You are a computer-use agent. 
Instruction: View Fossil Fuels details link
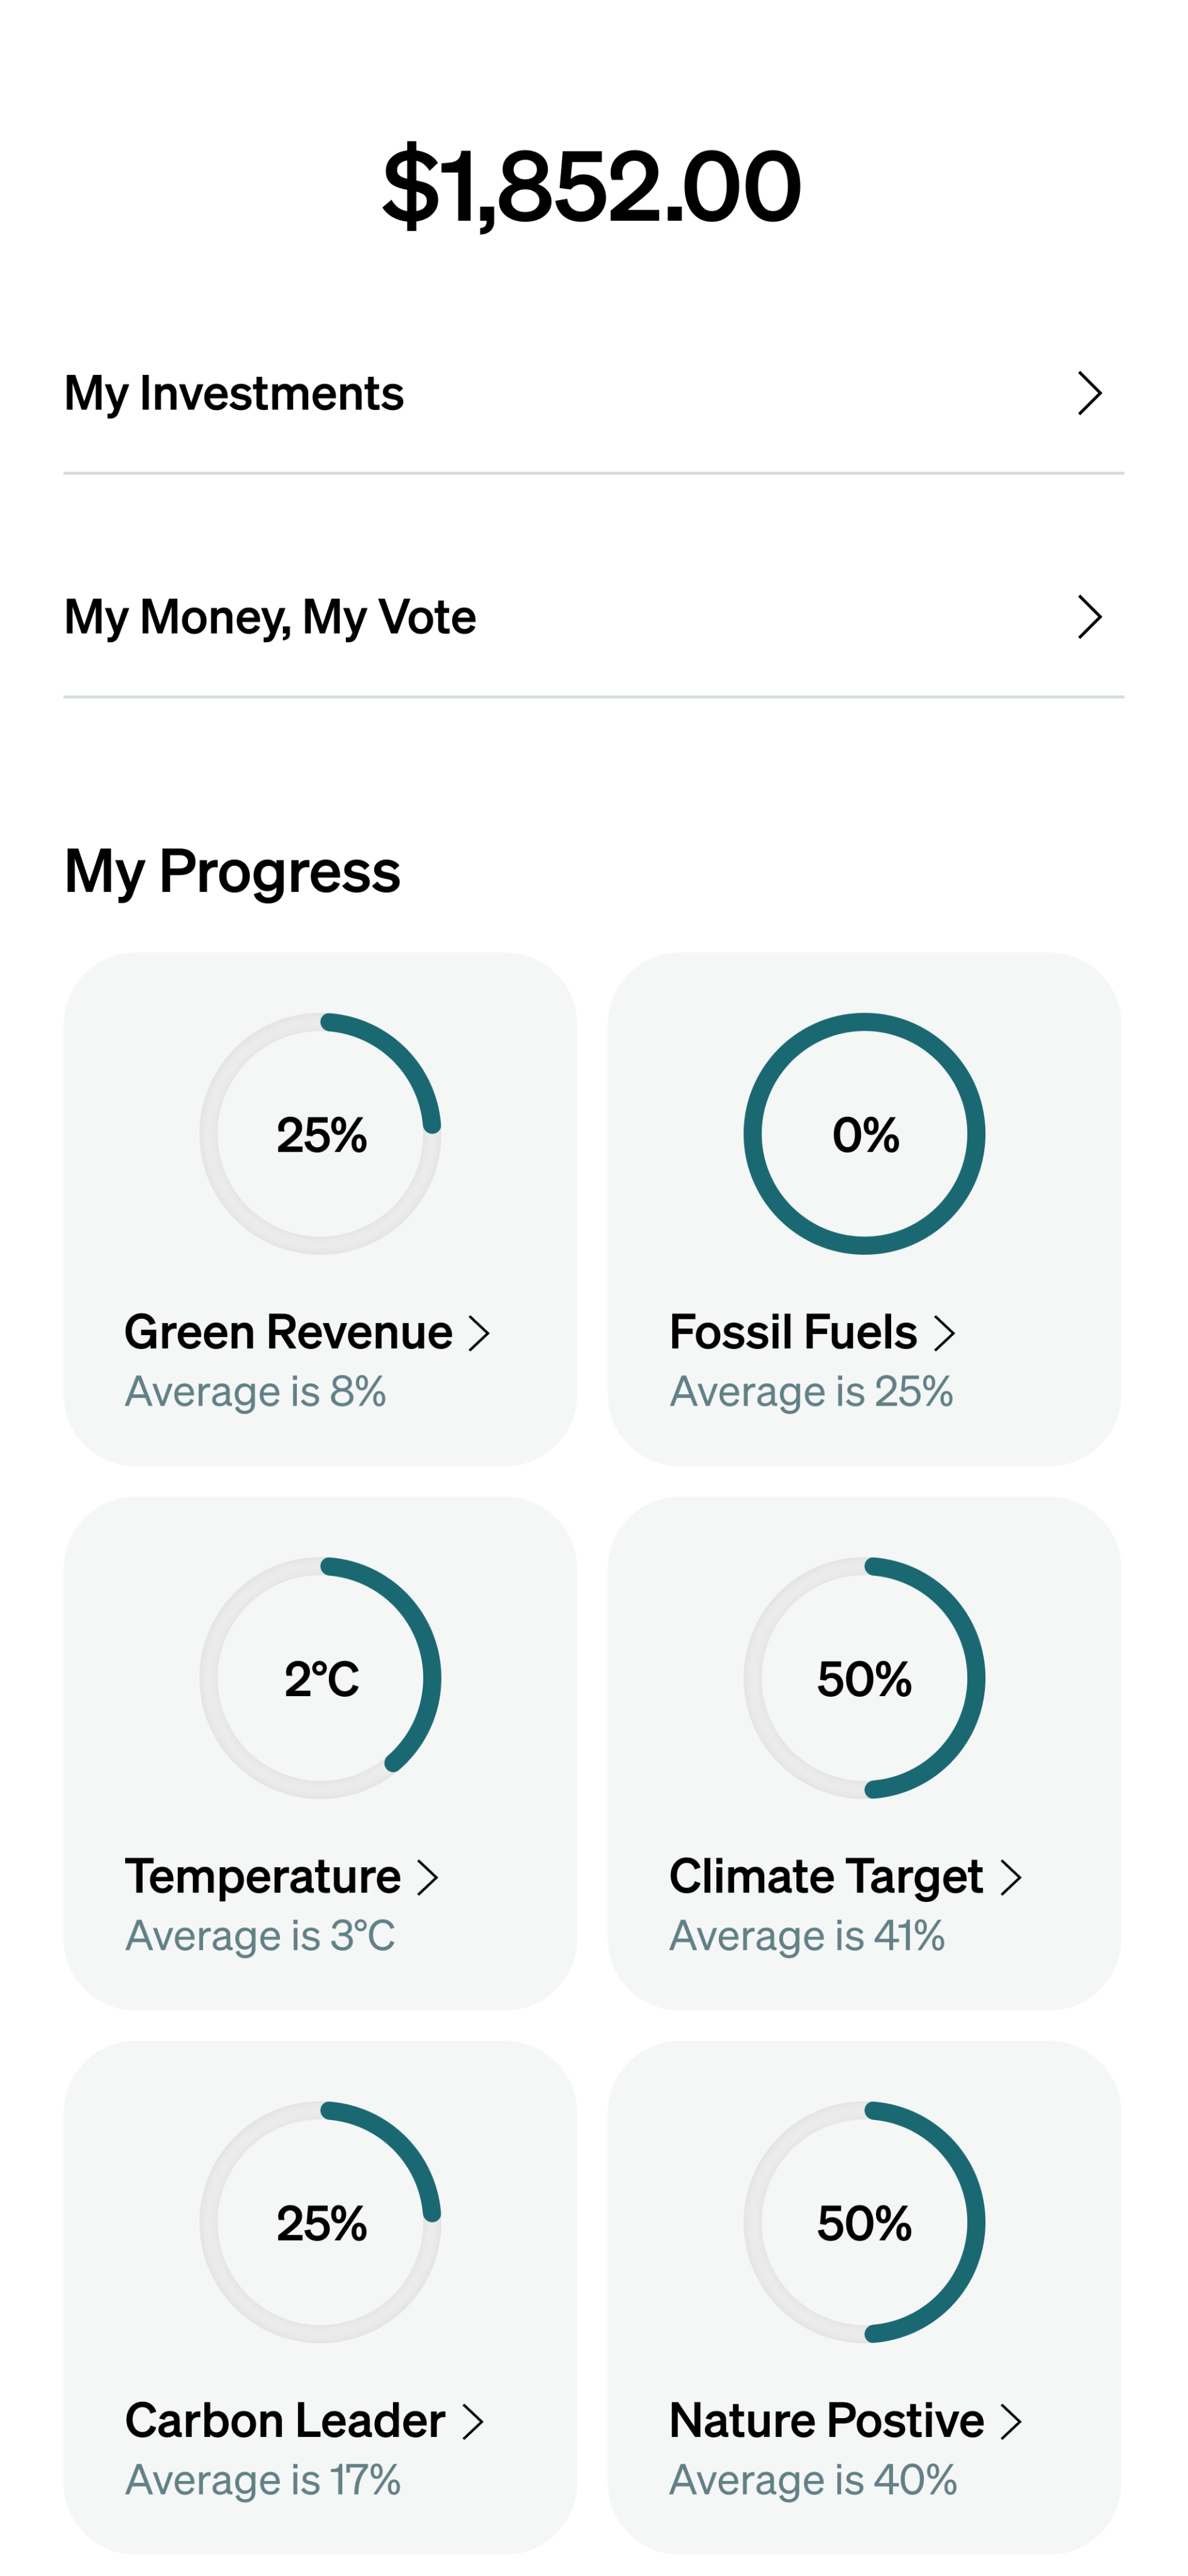coord(793,1333)
